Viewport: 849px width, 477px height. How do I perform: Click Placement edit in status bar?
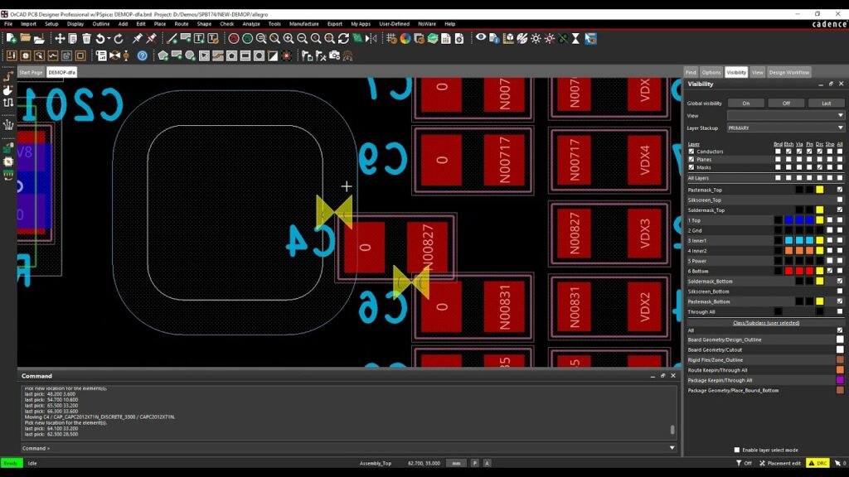point(780,464)
